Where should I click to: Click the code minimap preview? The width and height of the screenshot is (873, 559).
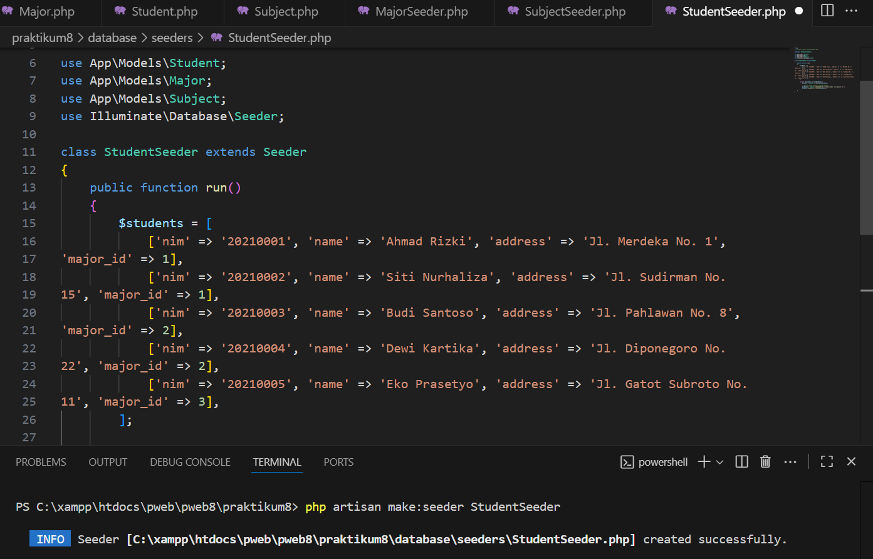pyautogui.click(x=823, y=69)
